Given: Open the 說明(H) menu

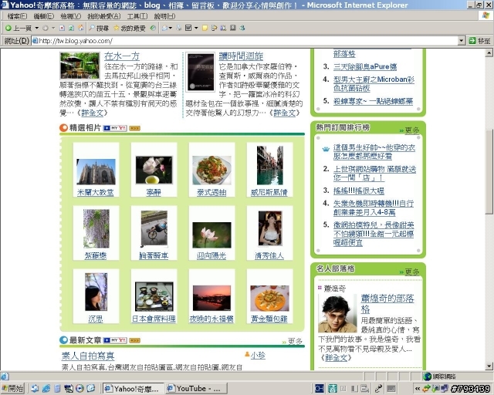Looking at the screenshot, I should tap(164, 16).
